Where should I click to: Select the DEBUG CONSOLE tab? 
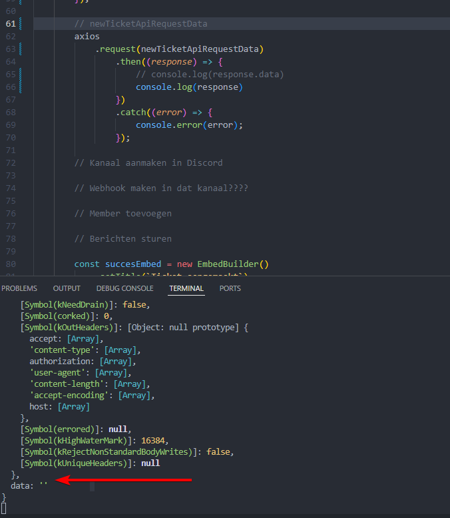pos(124,288)
